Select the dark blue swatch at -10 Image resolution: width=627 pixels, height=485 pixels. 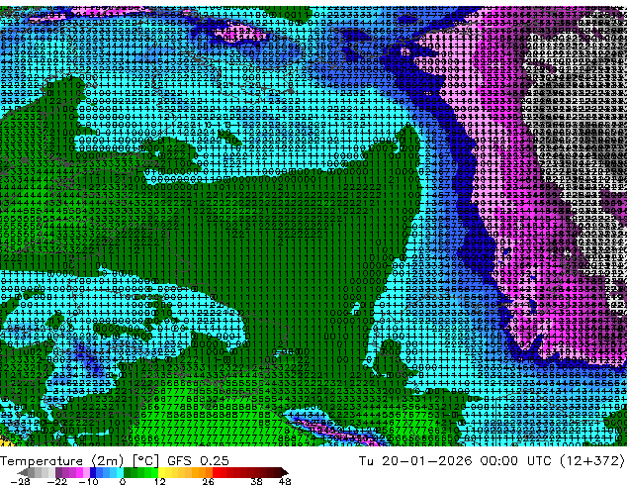tap(93, 472)
